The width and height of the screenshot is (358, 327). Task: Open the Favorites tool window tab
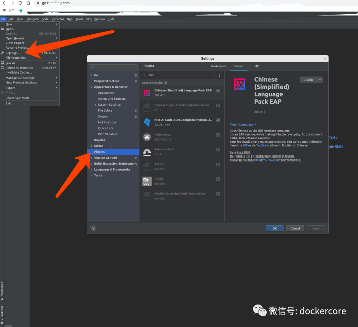tap(2, 315)
